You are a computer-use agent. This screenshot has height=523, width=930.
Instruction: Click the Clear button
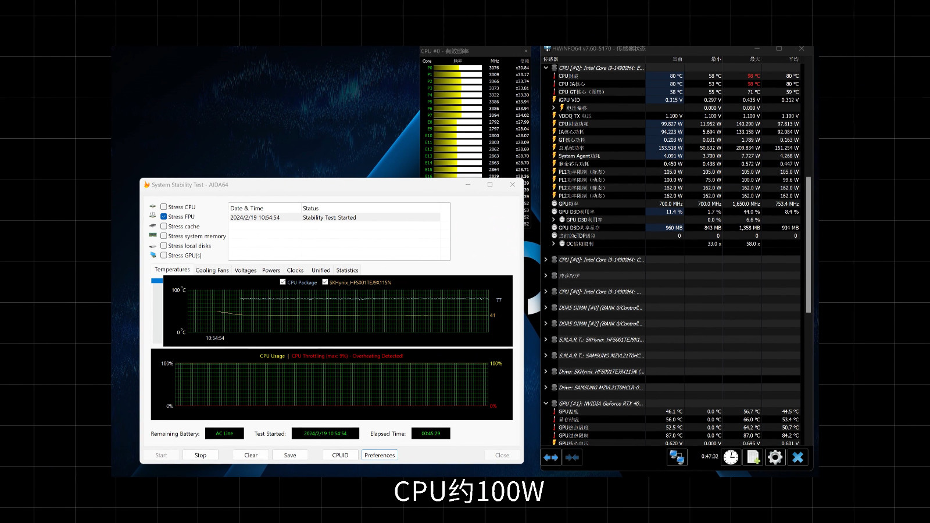click(251, 455)
